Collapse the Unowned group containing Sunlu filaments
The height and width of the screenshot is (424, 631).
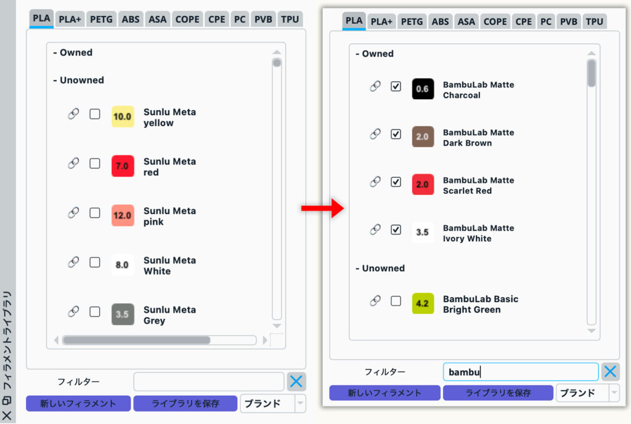coord(78,81)
